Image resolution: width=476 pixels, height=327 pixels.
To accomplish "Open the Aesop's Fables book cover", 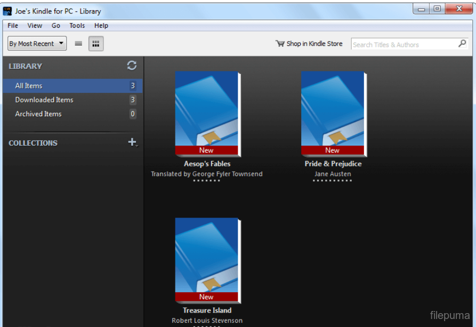I will pos(207,112).
